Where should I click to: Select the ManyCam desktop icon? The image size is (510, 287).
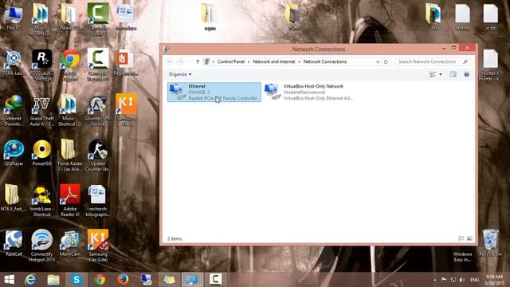click(x=70, y=243)
